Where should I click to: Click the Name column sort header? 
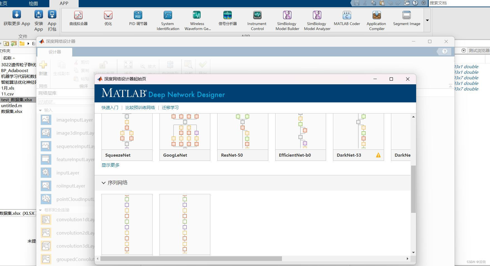[x=9, y=58]
